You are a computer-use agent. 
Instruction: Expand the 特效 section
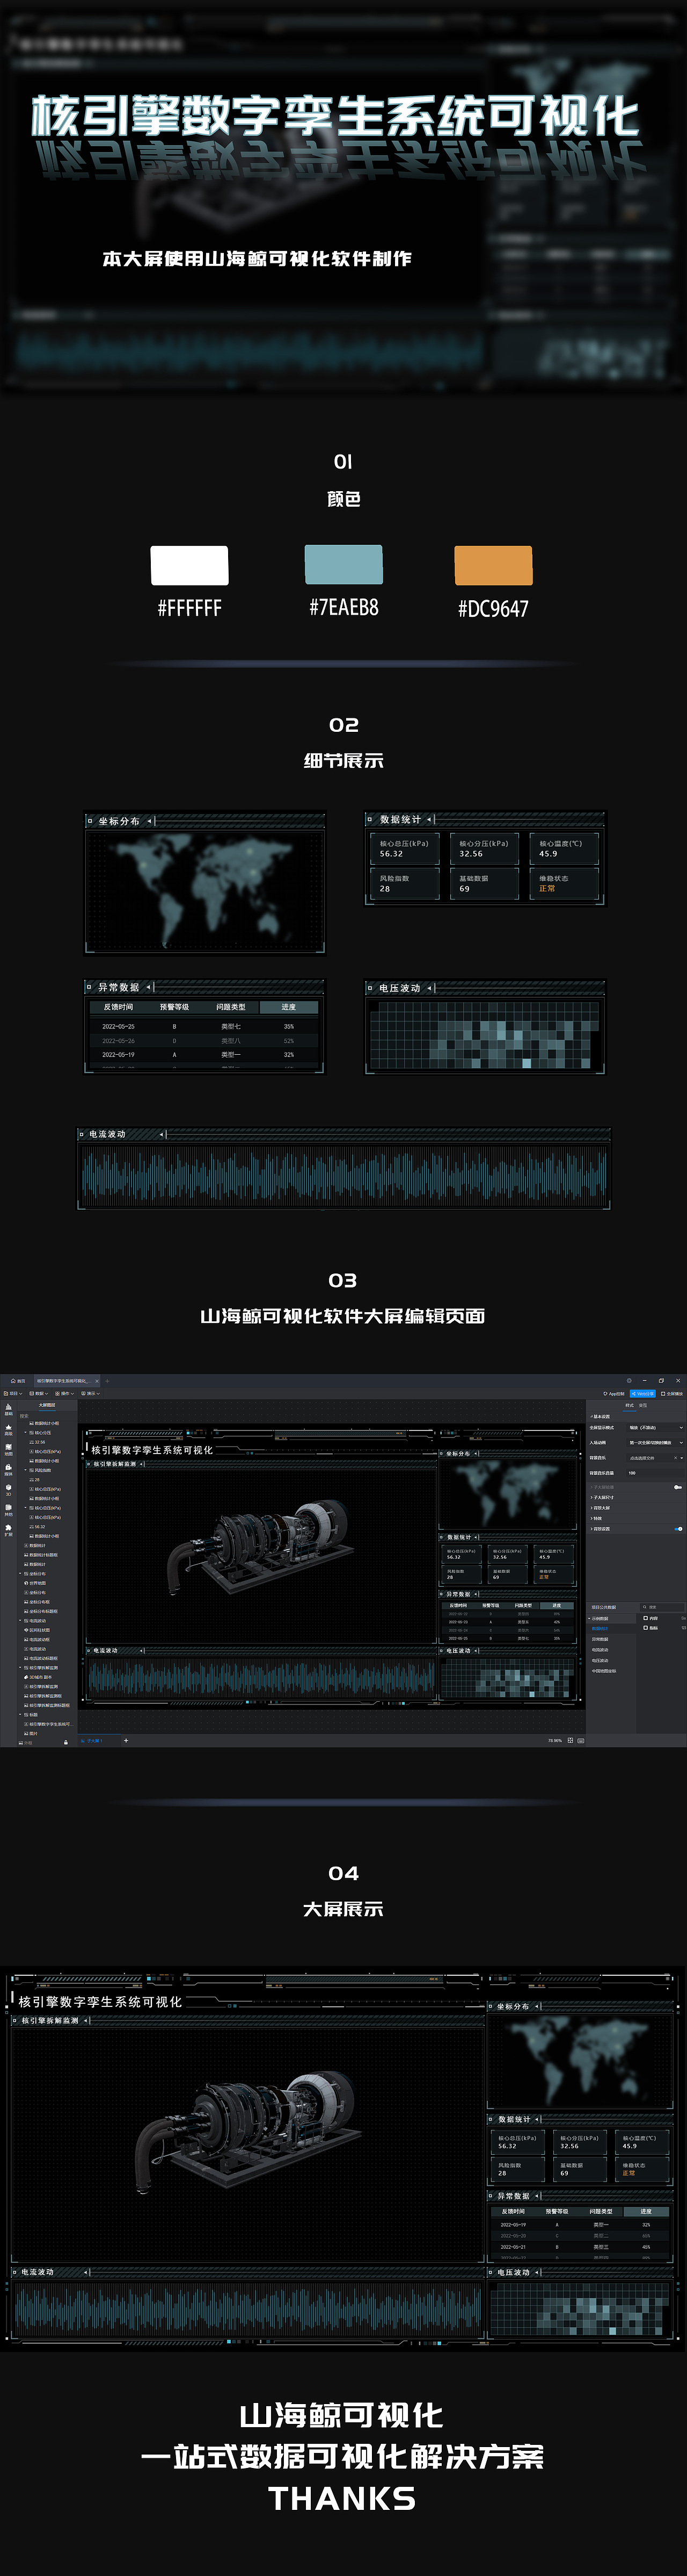click(x=596, y=1518)
